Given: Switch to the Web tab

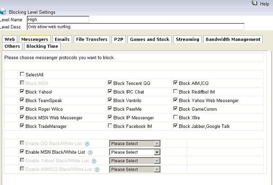Looking at the screenshot, I should tap(10, 39).
